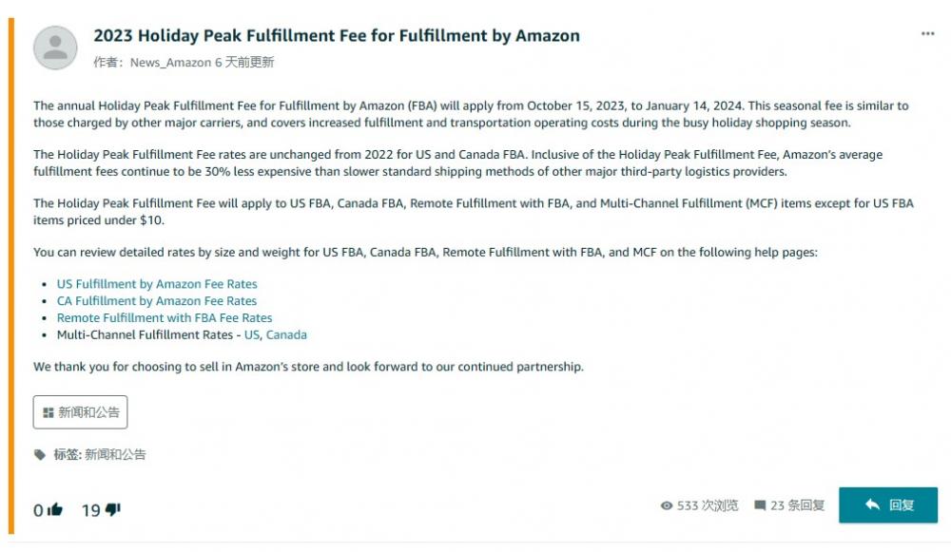Click the 新闻和公告 category button
Screen dimensions: 951x552
click(80, 412)
